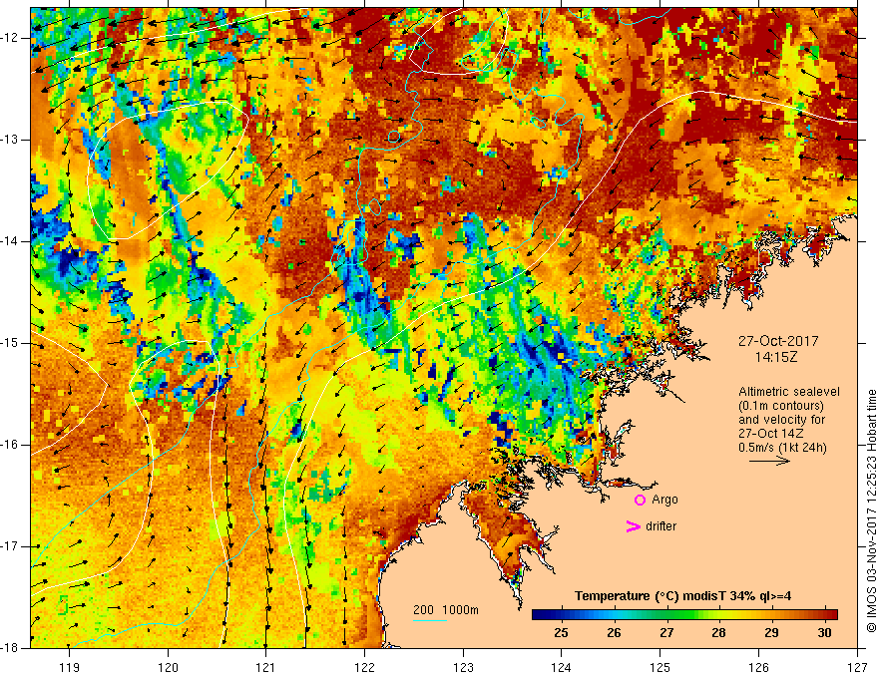
Task: Click the color bar value '25'
Action: [x=561, y=633]
